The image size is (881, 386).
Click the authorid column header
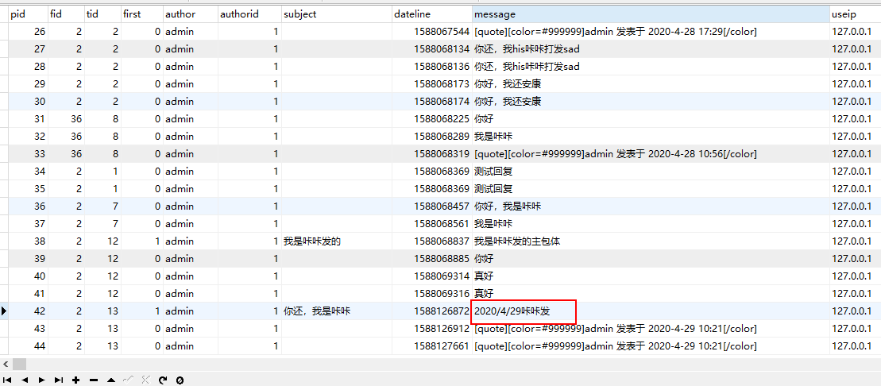tap(249, 14)
